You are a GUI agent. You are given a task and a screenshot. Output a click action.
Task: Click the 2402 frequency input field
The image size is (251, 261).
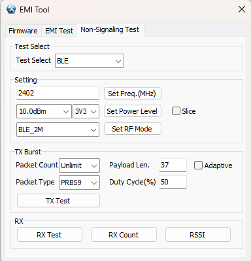(58, 94)
